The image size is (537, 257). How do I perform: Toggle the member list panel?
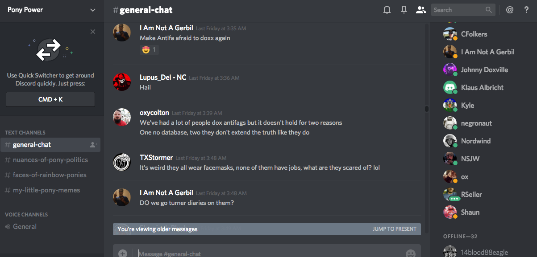(420, 10)
